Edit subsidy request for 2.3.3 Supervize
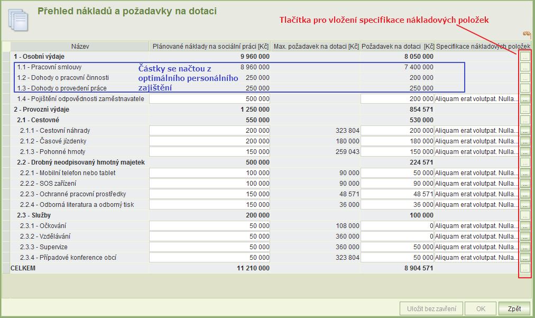Screen dimensions: 535x318 pos(397,247)
